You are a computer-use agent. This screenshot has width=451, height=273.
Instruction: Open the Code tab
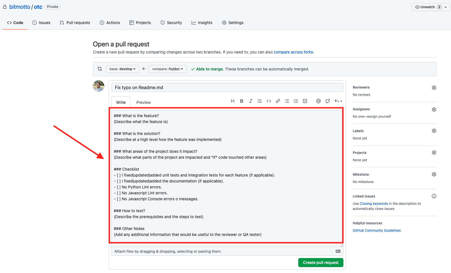coord(15,23)
